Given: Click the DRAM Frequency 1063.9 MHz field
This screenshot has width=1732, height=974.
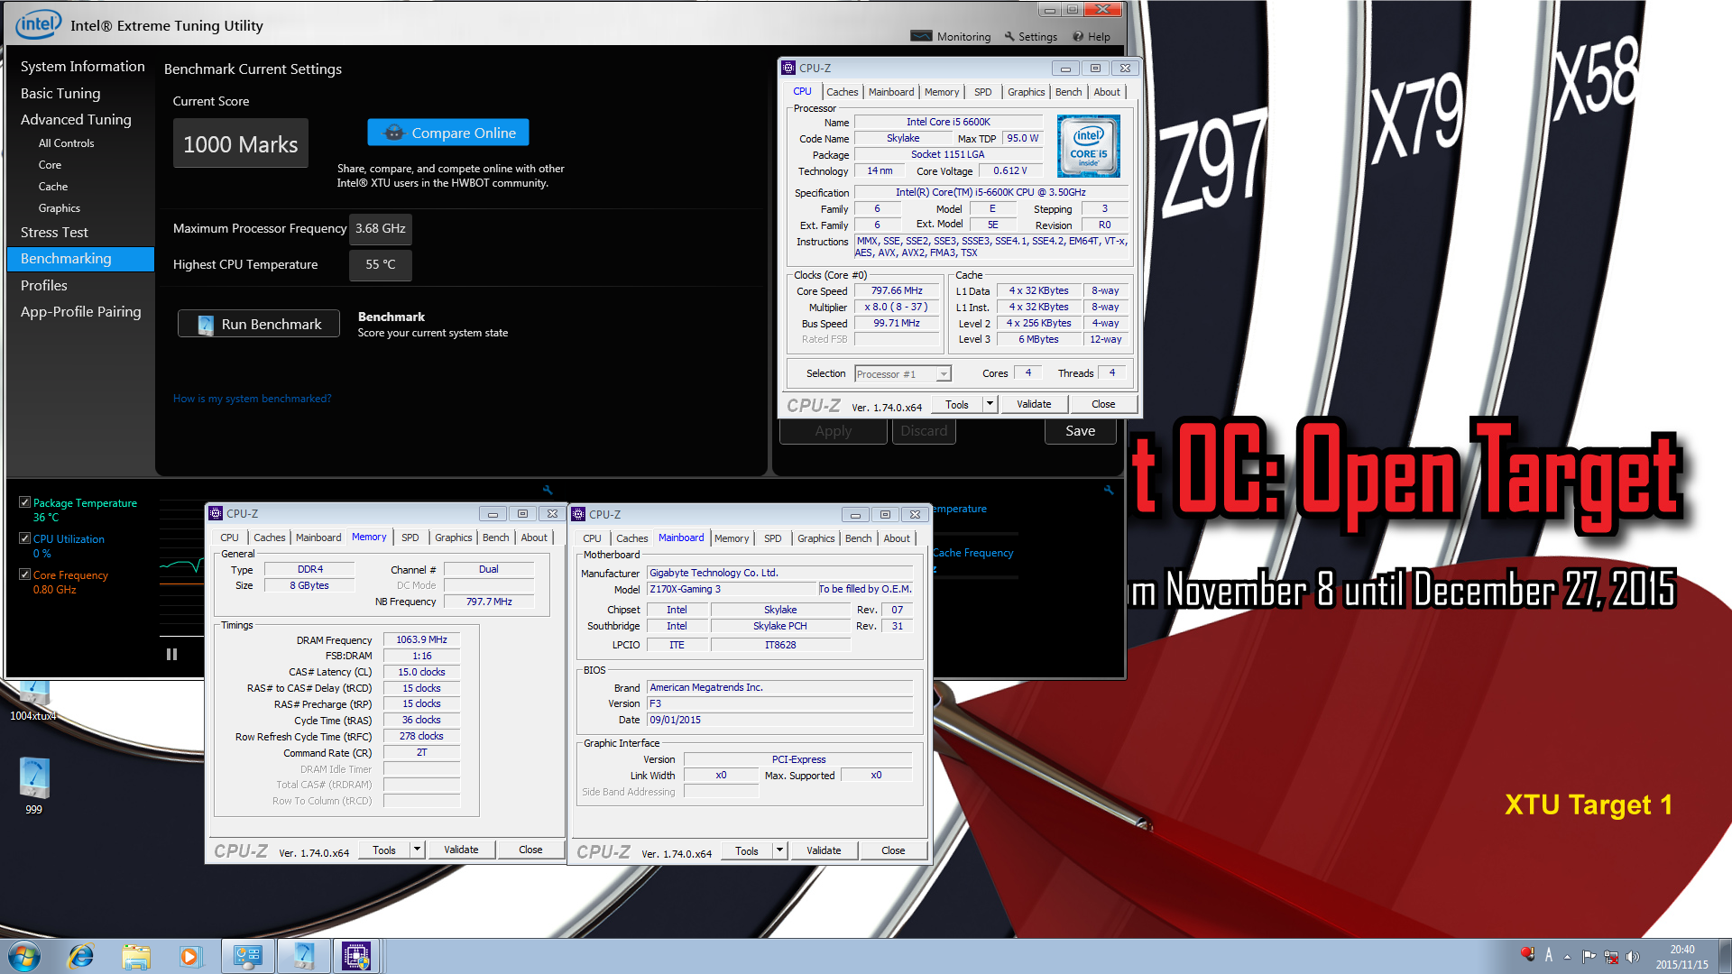Looking at the screenshot, I should coord(421,639).
